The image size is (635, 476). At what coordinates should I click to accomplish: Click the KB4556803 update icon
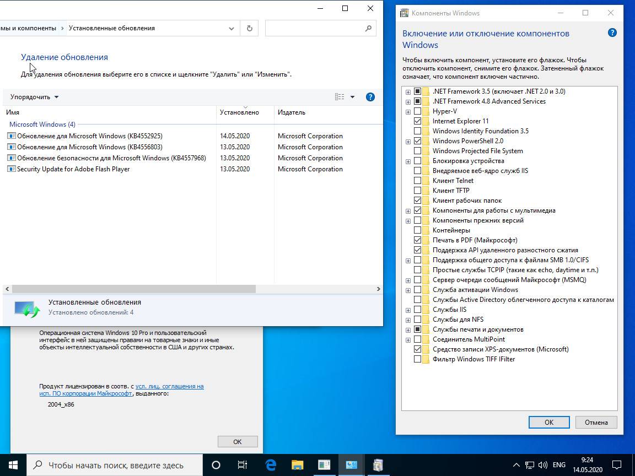pyautogui.click(x=12, y=147)
